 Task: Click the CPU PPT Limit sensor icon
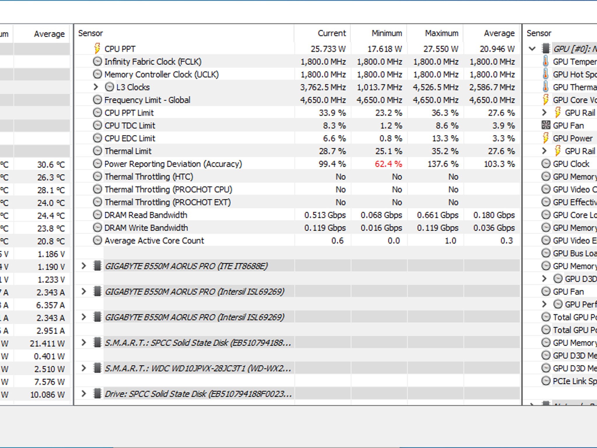coord(97,113)
